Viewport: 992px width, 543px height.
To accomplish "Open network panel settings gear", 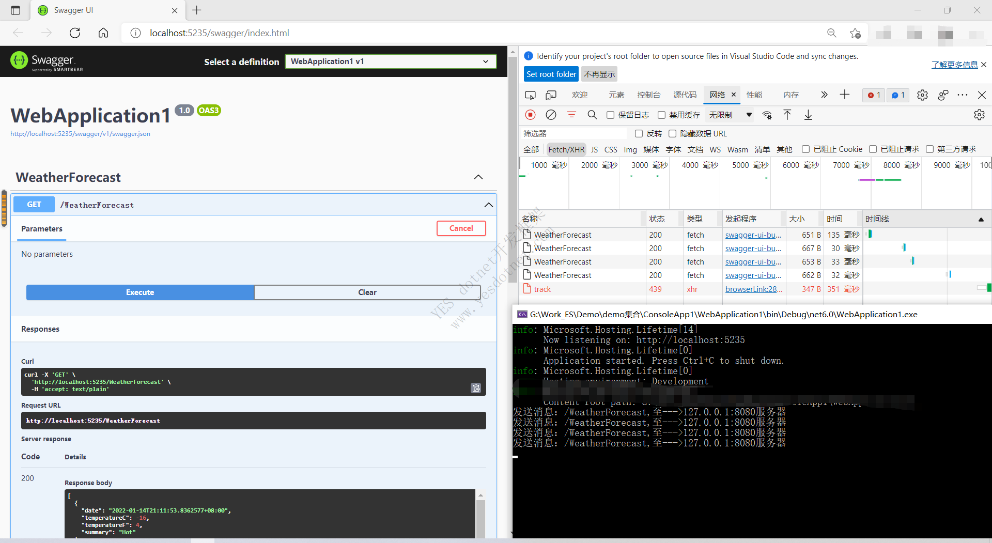I will click(979, 115).
